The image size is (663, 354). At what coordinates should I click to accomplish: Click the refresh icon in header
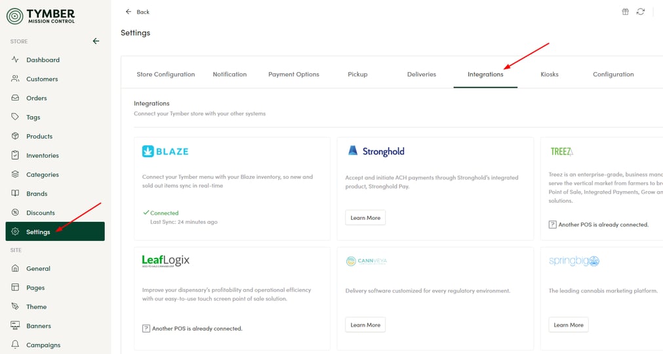tap(641, 11)
